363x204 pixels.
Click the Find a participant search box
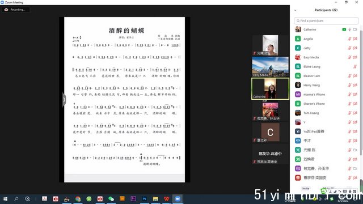click(x=326, y=20)
